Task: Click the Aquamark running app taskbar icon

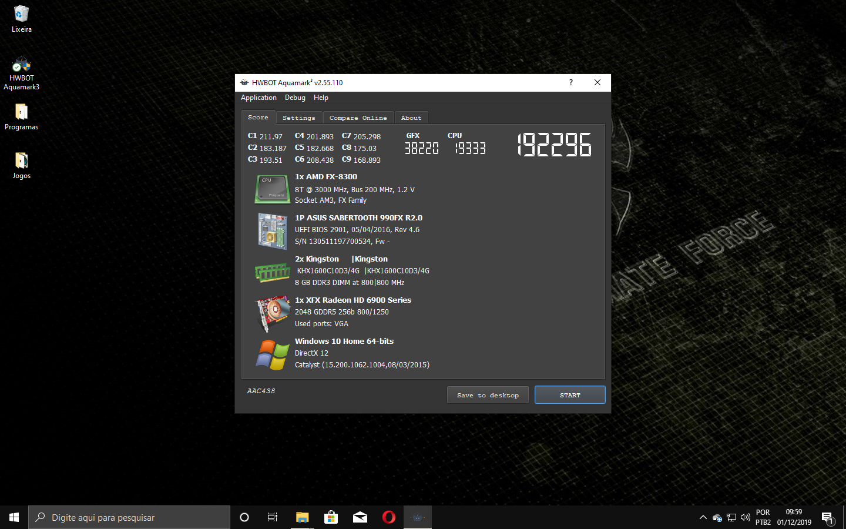Action: 418,517
